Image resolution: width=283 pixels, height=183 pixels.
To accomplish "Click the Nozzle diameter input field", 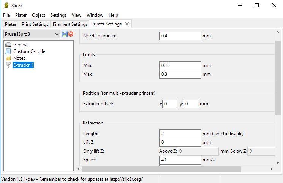I will click(x=180, y=36).
